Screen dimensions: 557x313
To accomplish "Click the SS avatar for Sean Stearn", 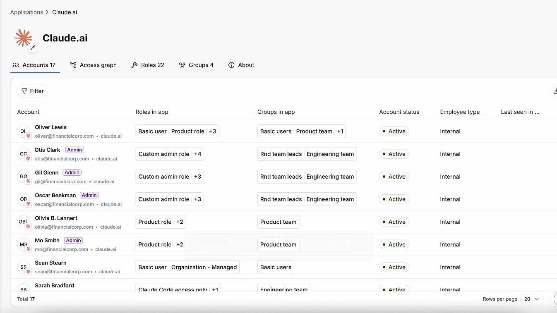I will pos(24,267).
